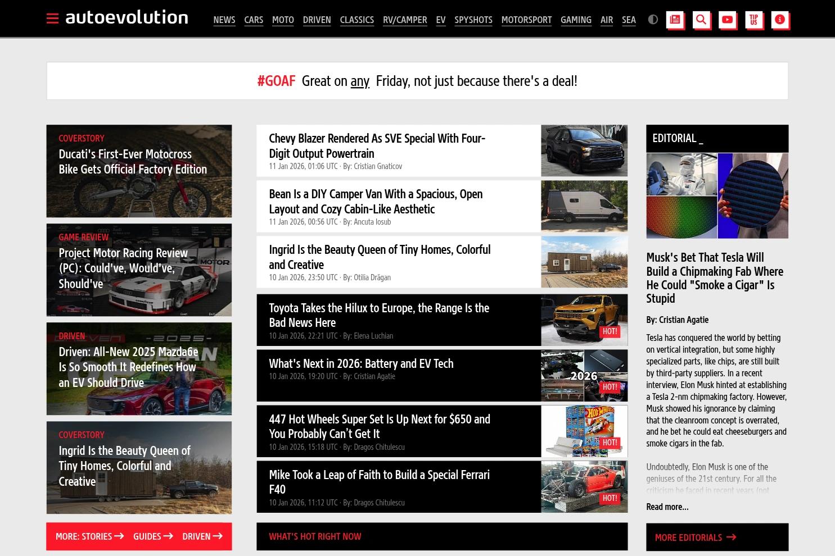Open the SPYSHOTS menu item
Screen dimensions: 835x556
pyautogui.click(x=473, y=20)
